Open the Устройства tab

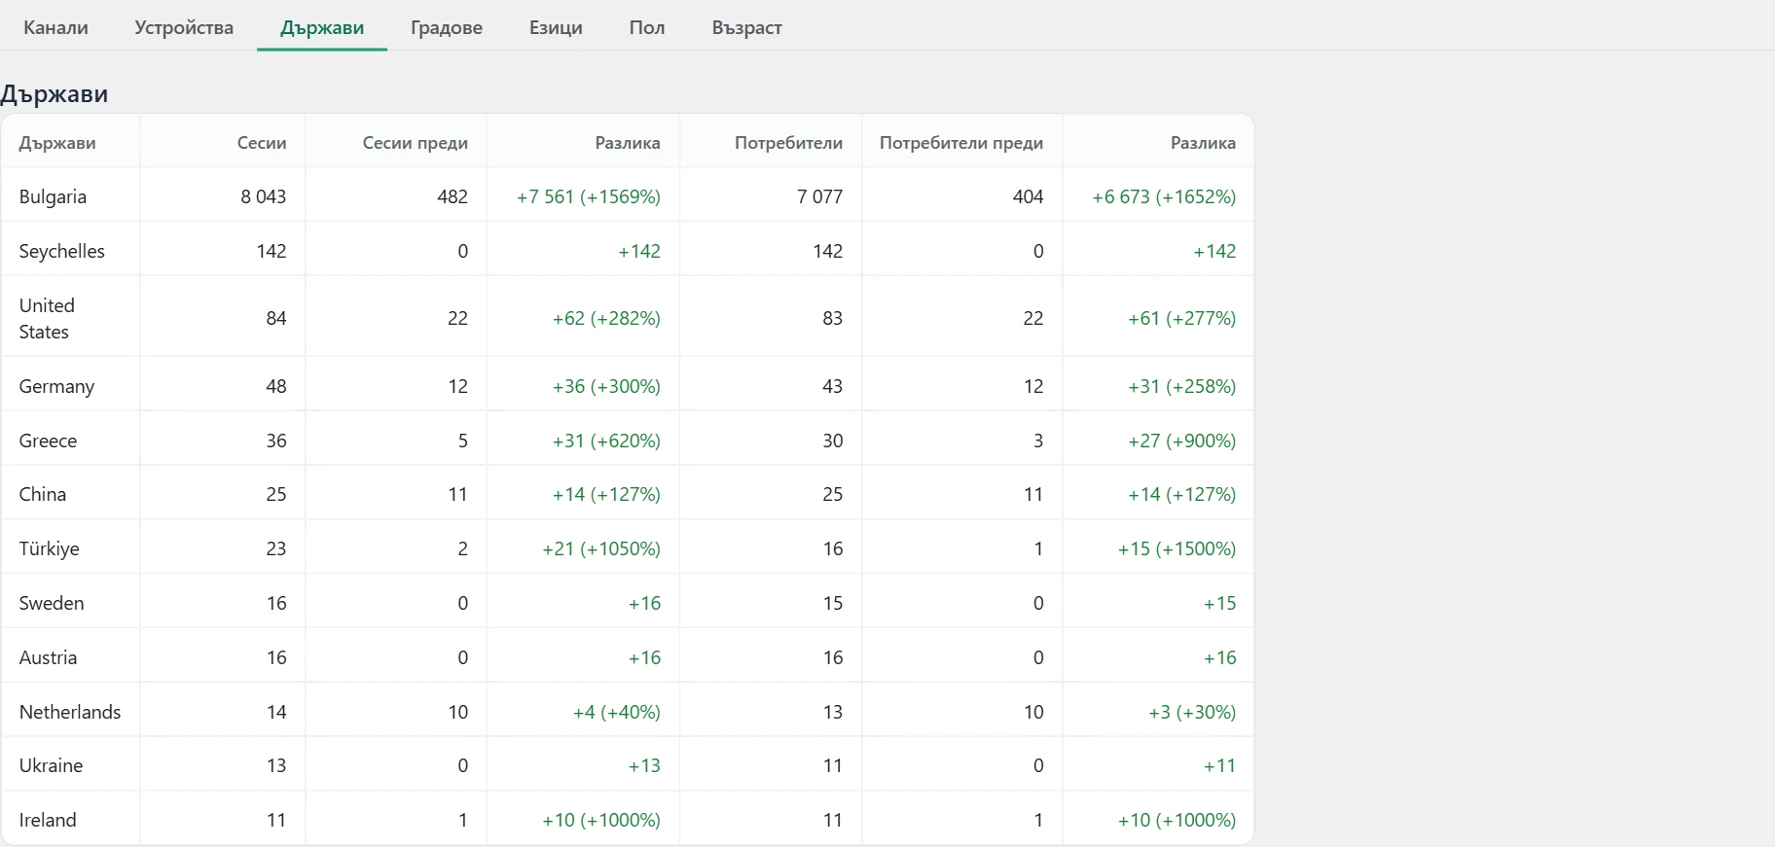coord(184,27)
